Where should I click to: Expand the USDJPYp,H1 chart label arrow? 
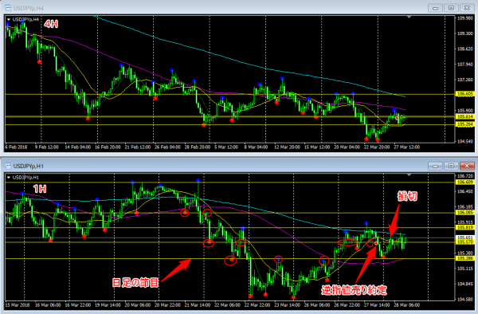(x=9, y=178)
